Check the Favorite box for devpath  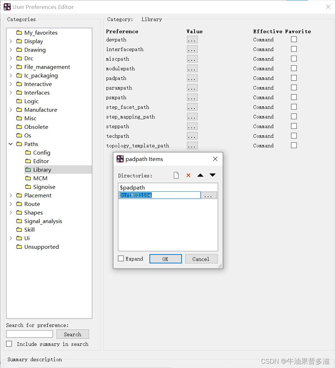(x=294, y=40)
